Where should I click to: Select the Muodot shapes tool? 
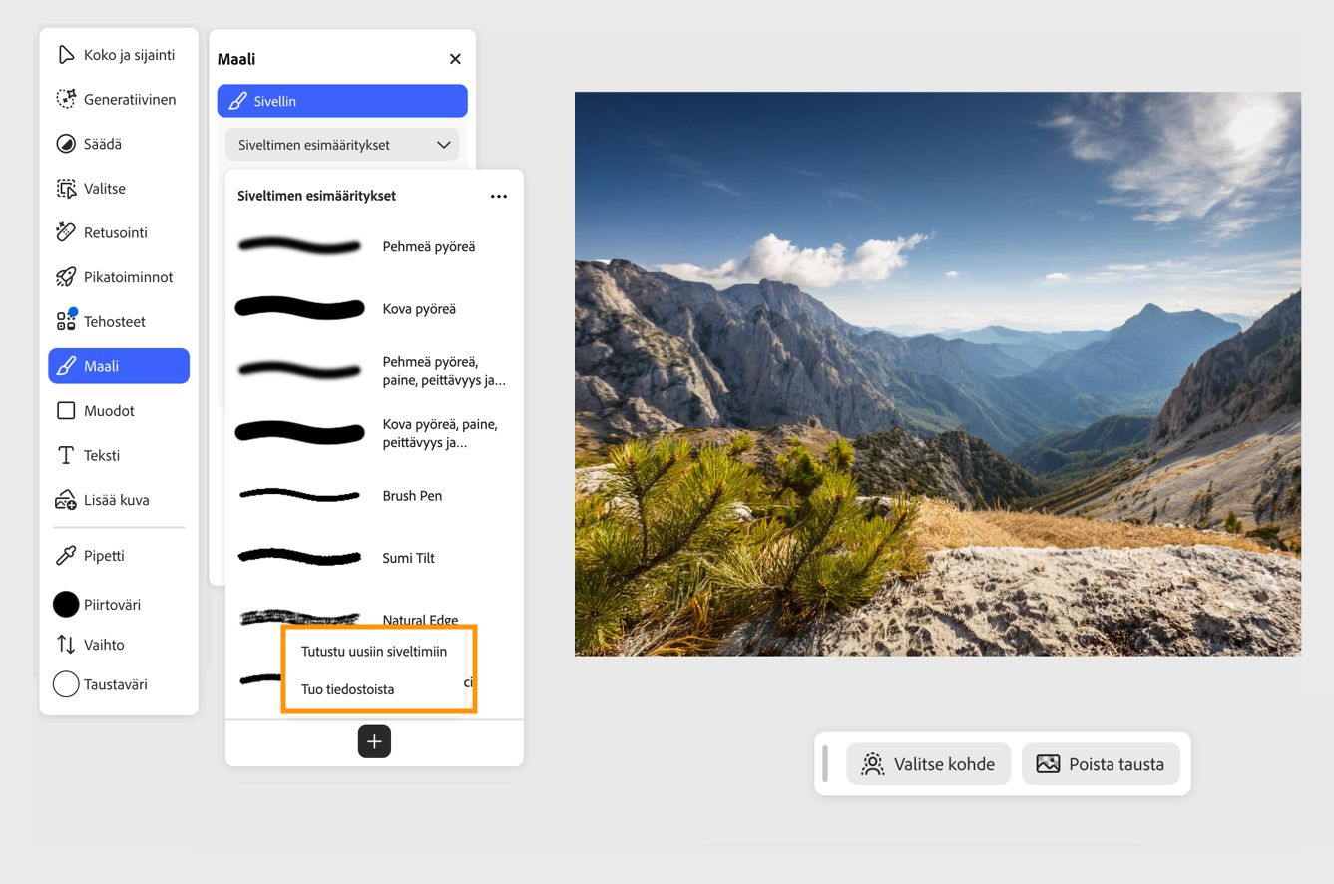tap(118, 410)
